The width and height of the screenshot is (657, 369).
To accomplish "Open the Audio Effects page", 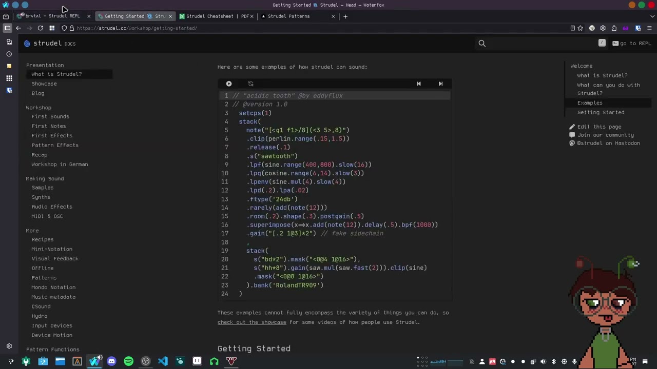I will [52, 207].
